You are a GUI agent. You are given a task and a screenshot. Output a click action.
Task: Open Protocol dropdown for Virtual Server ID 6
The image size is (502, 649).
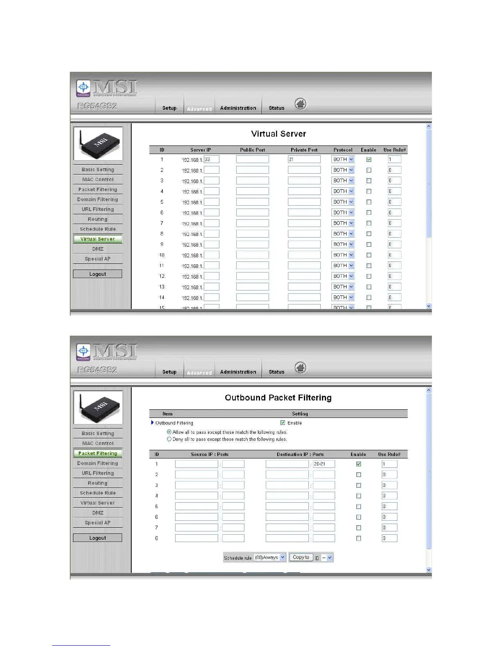coord(343,213)
